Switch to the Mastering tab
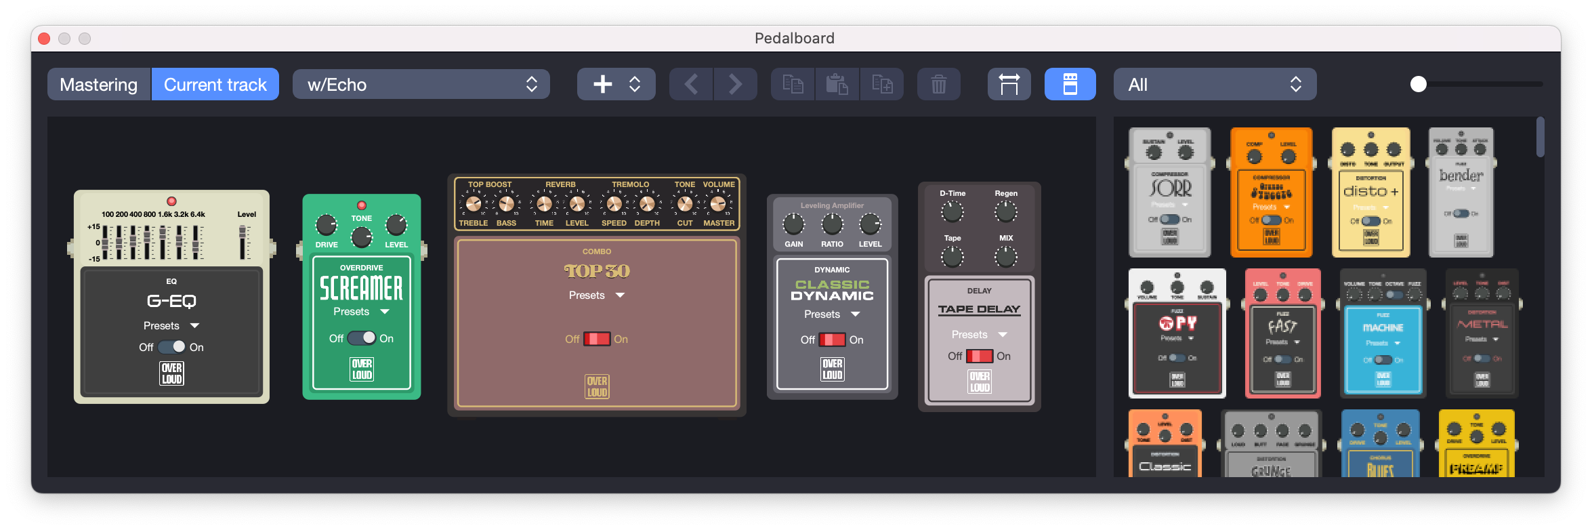This screenshot has height=530, width=1592. (99, 84)
